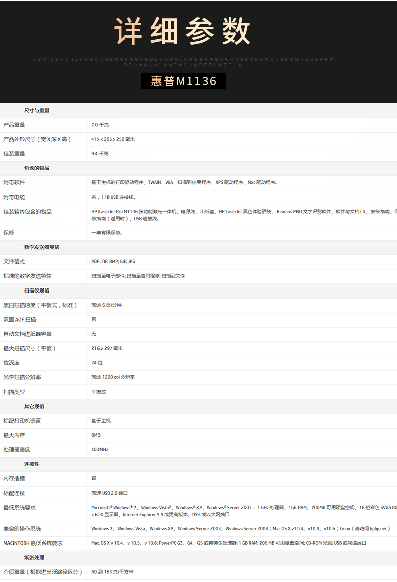
Task: Select the software list starting '基于主机的打印驱动程序'
Action: [184, 182]
